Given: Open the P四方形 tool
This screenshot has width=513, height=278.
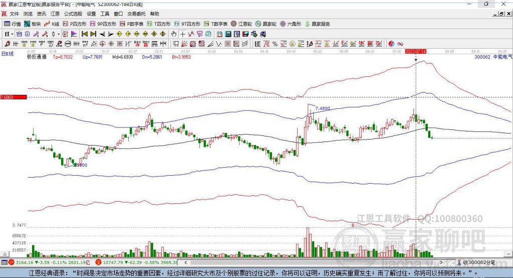Looking at the screenshot, I should tap(75, 24).
